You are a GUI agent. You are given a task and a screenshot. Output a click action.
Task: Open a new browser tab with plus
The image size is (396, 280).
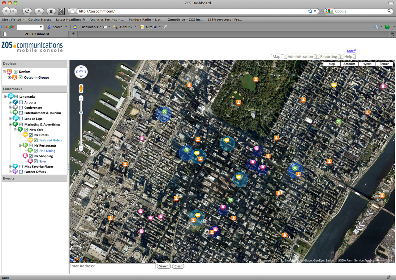point(73,34)
